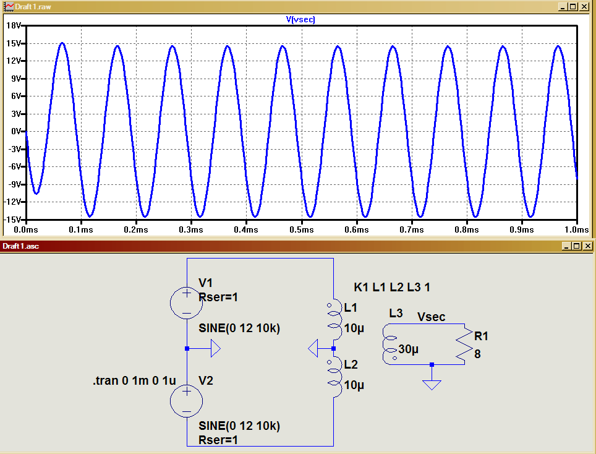This screenshot has height=454, width=596.
Task: Click the 30µ value of L3
Action: pyautogui.click(x=408, y=349)
